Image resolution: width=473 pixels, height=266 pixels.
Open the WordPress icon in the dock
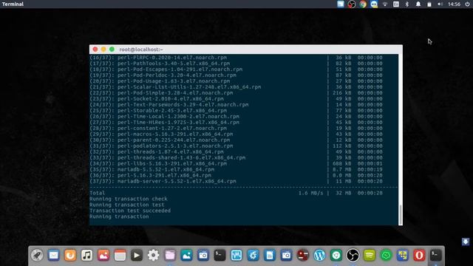pos(319,256)
